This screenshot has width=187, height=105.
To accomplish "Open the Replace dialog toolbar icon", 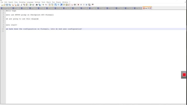I will coord(39,5).
